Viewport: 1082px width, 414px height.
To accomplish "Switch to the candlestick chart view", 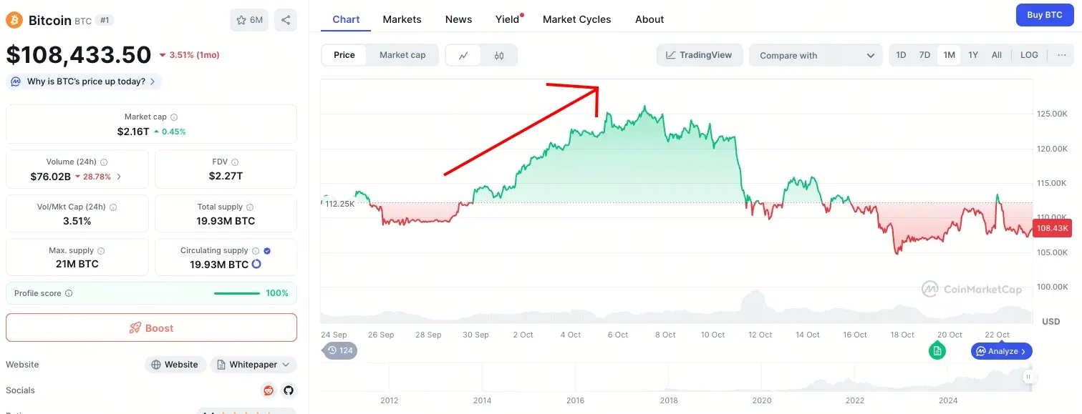I will [x=499, y=55].
